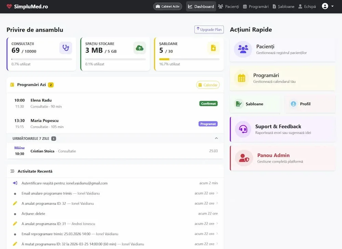Collapse the Următoarele 7 zile section
The height and width of the screenshot is (249, 342).
216,138
